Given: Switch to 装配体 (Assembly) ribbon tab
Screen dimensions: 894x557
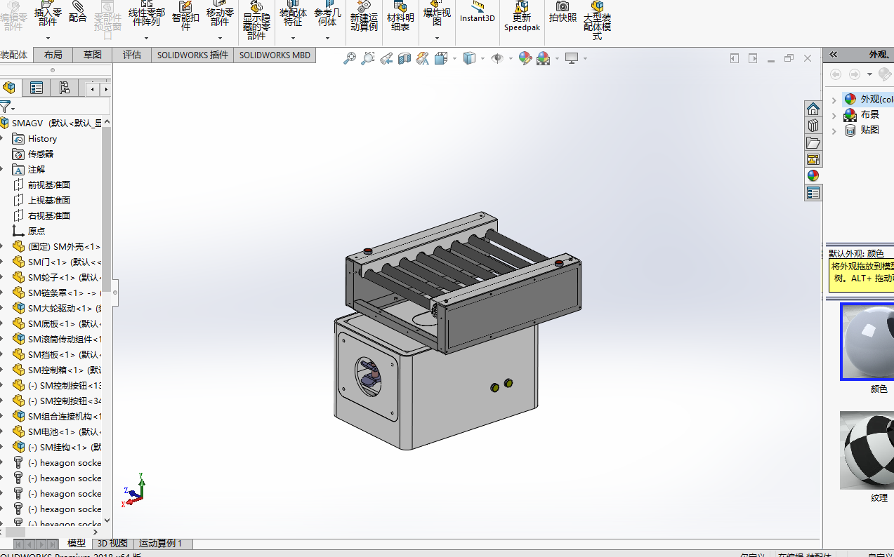Looking at the screenshot, I should pyautogui.click(x=14, y=55).
